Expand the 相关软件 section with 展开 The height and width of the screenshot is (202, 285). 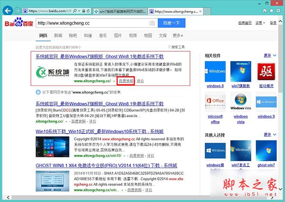(x=270, y=55)
